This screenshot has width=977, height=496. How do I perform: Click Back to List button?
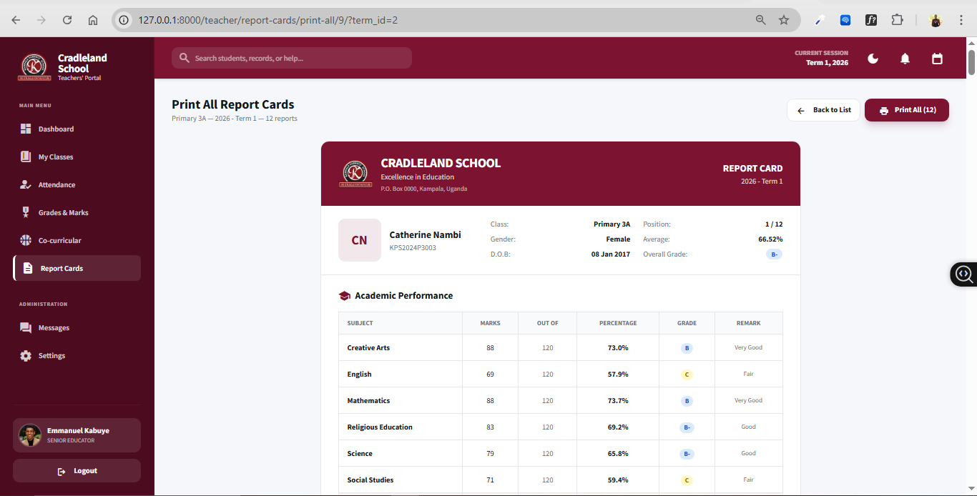pyautogui.click(x=823, y=110)
